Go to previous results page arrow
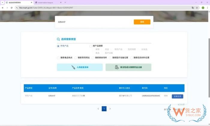 tap(98, 109)
